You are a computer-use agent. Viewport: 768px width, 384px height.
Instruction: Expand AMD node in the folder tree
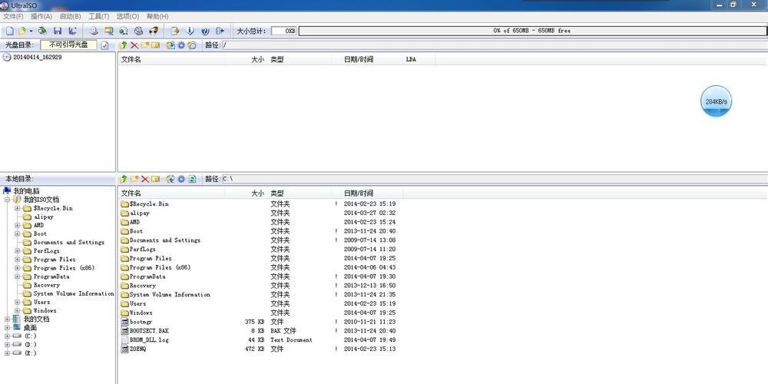(17, 225)
